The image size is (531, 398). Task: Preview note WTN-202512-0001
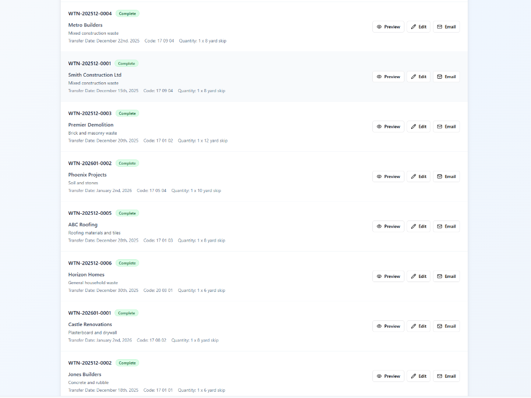(x=388, y=77)
